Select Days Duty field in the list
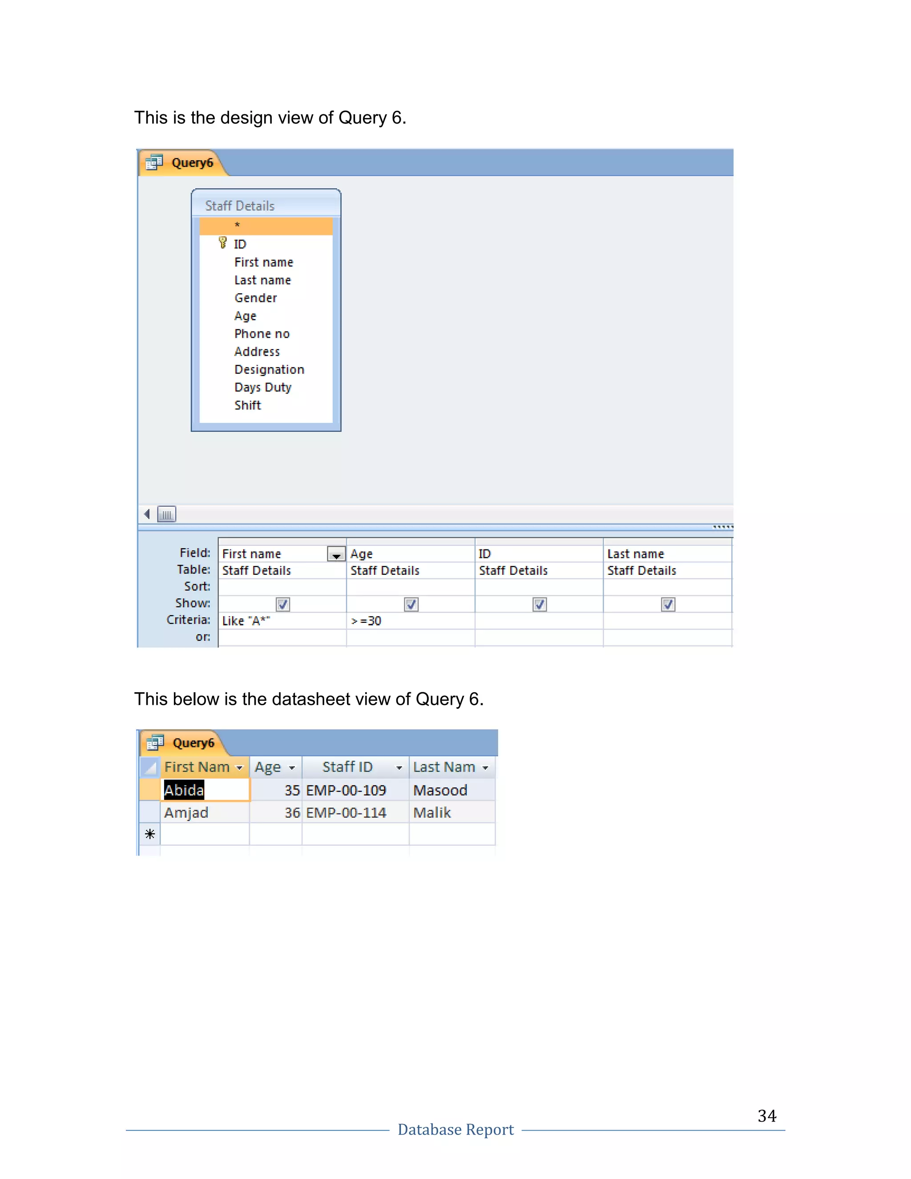Viewport: 911px width, 1179px height. tap(263, 388)
